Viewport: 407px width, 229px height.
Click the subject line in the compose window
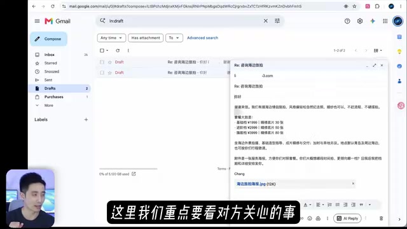point(309,87)
